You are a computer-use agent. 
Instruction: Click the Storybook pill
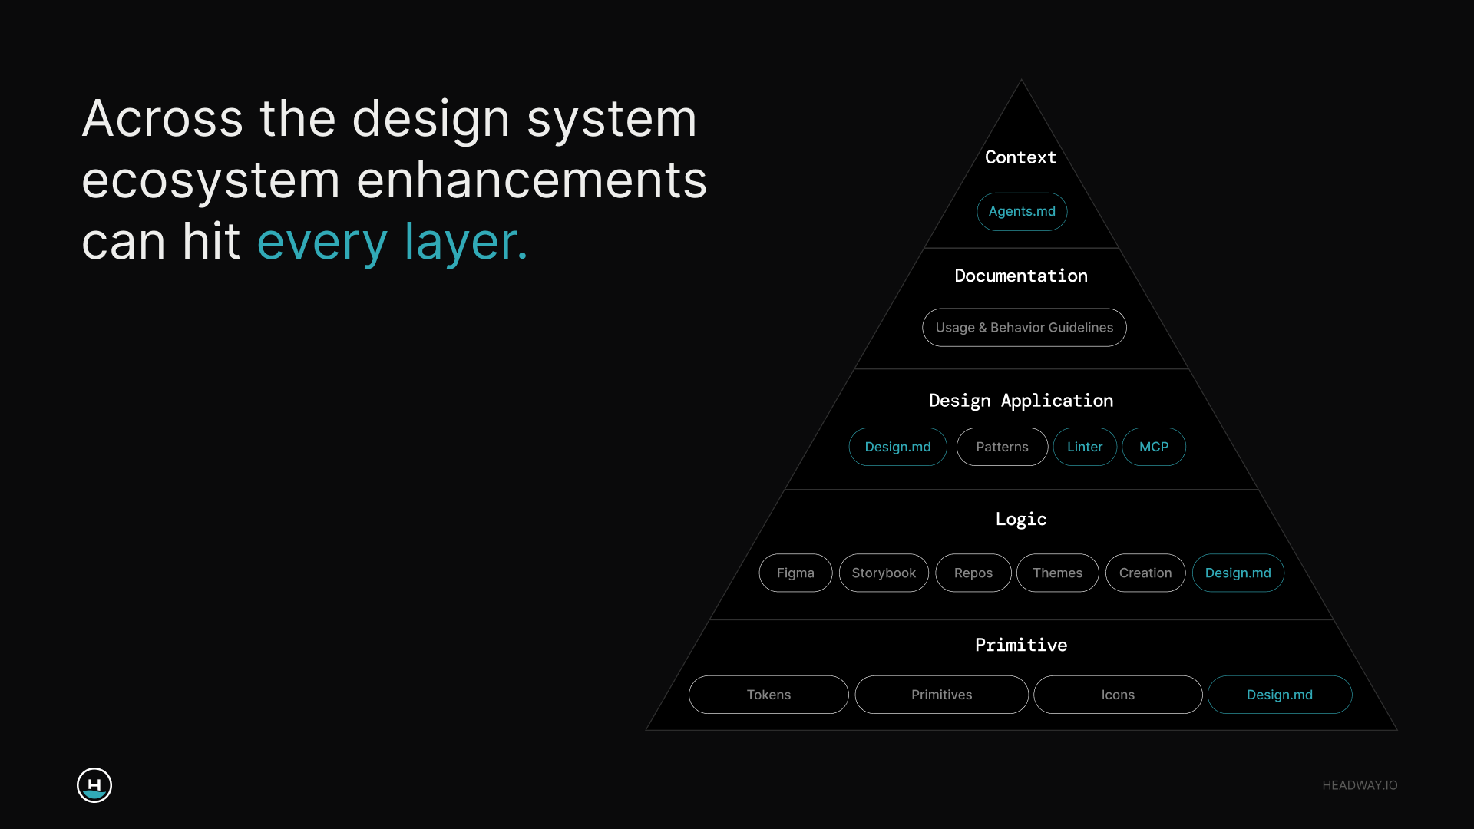tap(884, 573)
